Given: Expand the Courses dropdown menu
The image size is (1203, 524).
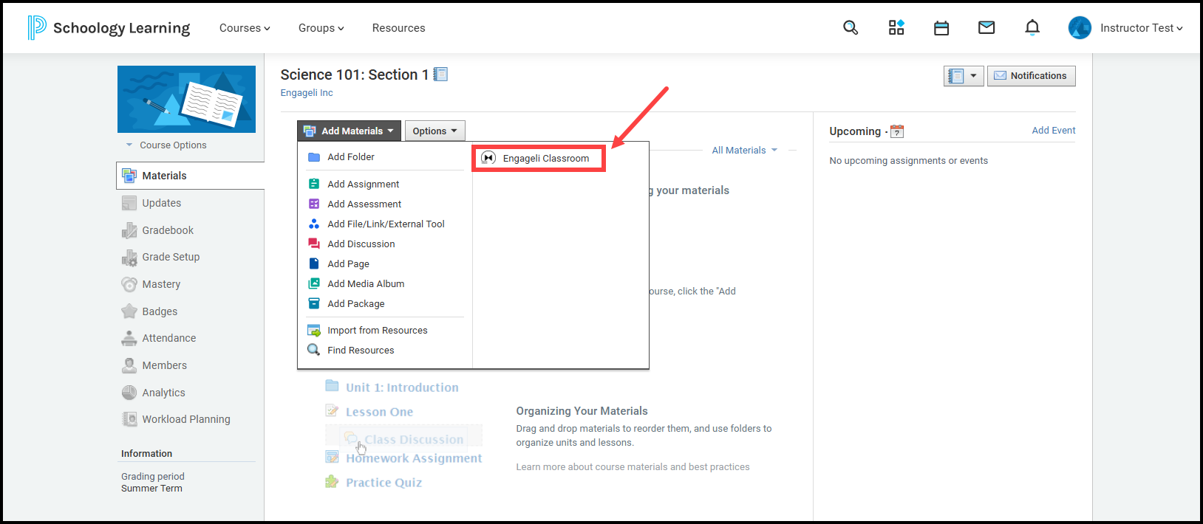Looking at the screenshot, I should [x=245, y=28].
